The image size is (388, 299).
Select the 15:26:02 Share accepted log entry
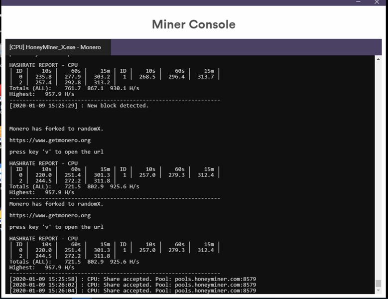click(x=132, y=285)
